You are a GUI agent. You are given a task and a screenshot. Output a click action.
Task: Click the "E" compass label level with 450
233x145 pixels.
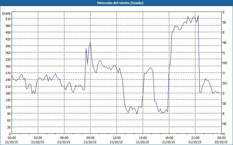tap(223, 32)
